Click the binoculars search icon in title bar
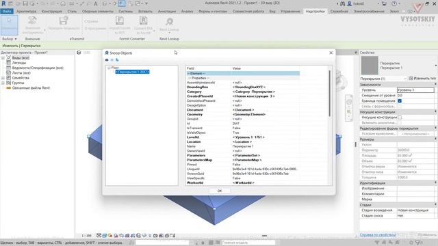This screenshot has width=438, height=246. pos(342,3)
